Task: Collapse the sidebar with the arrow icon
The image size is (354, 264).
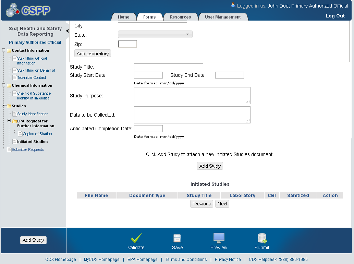Action: click(67, 31)
